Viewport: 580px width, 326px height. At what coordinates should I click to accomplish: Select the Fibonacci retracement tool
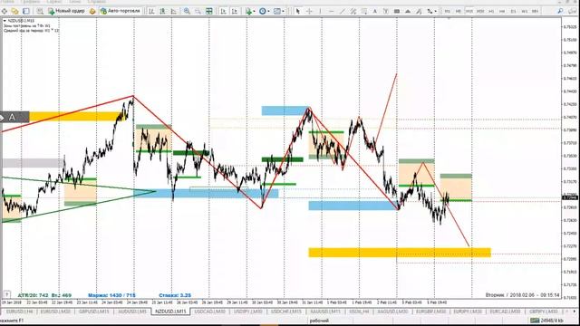(x=364, y=11)
